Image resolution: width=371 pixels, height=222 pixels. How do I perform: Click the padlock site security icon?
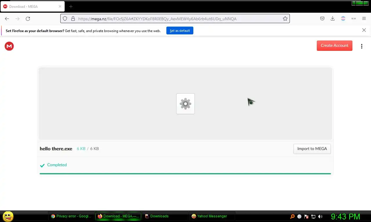[x=73, y=18]
